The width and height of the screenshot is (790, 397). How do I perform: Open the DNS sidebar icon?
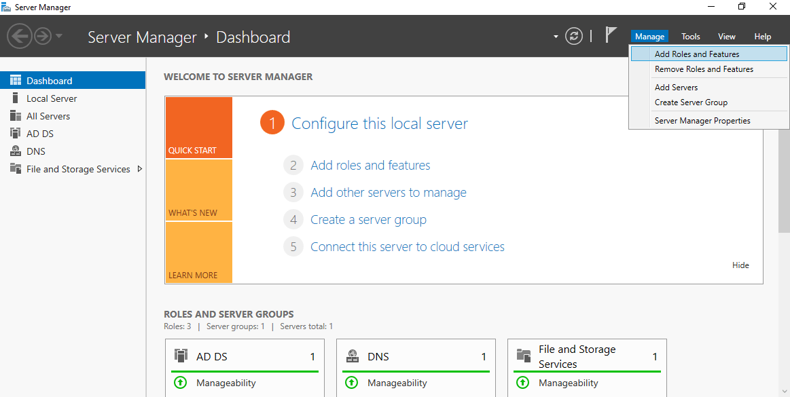pyautogui.click(x=15, y=151)
